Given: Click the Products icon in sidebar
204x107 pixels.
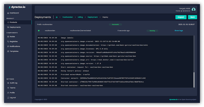Looking at the screenshot, I should click(x=8, y=22).
